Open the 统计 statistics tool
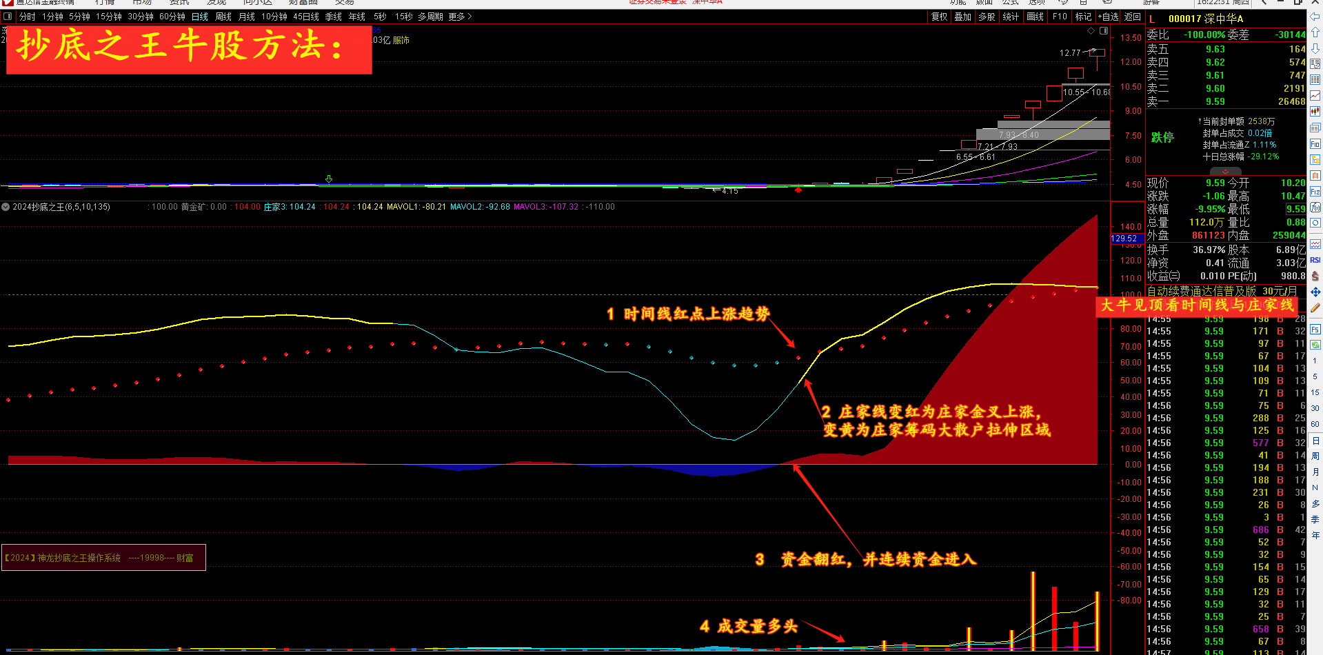1323x655 pixels. (x=1011, y=17)
